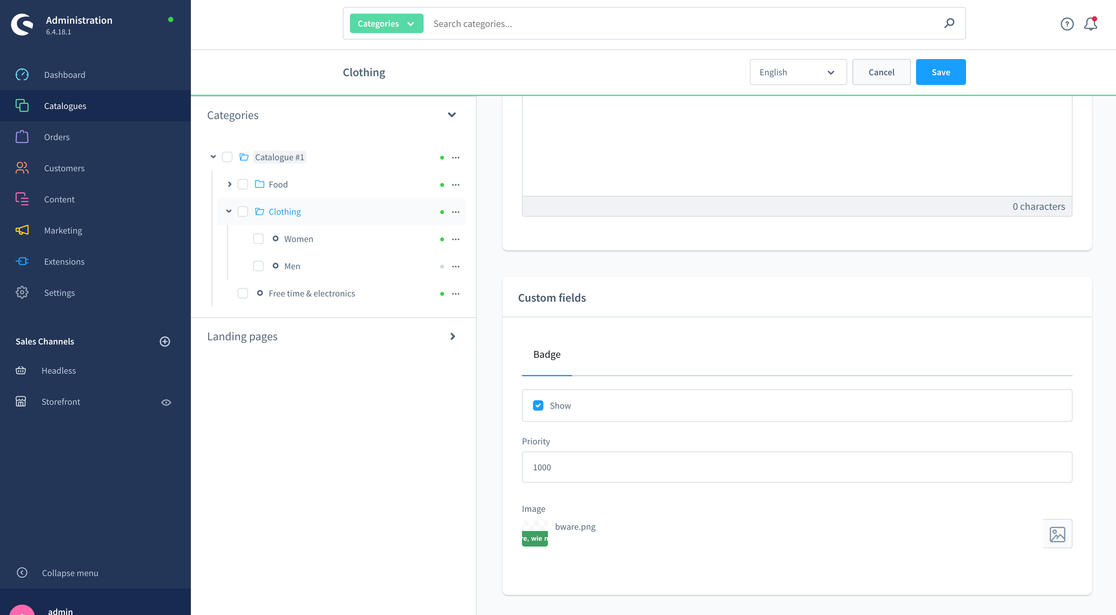Open options menu for Catalogue #1
The height and width of the screenshot is (615, 1116).
point(456,158)
